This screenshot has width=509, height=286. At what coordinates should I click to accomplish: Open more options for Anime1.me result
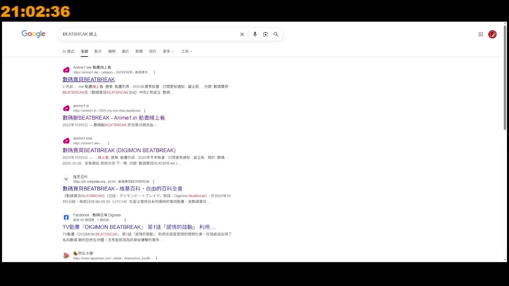tap(154, 72)
